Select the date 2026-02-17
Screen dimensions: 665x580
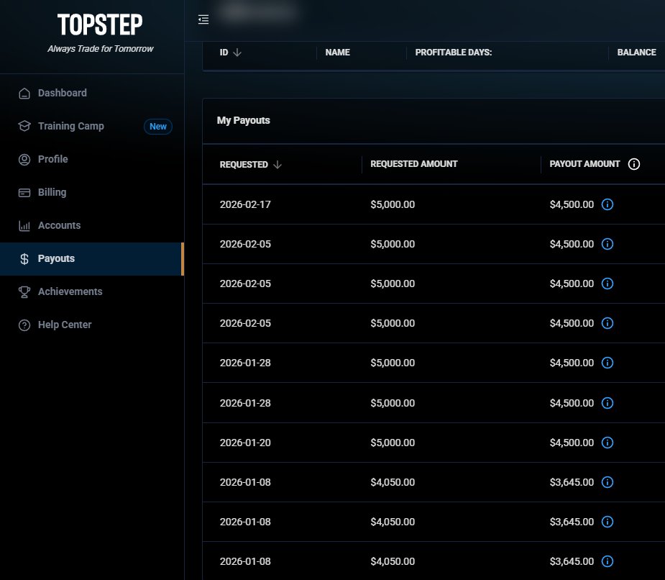[x=245, y=204]
